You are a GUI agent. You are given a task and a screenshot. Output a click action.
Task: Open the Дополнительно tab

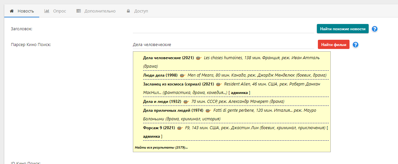click(96, 11)
